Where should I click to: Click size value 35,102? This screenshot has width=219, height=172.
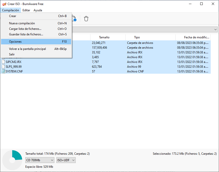[96, 52]
